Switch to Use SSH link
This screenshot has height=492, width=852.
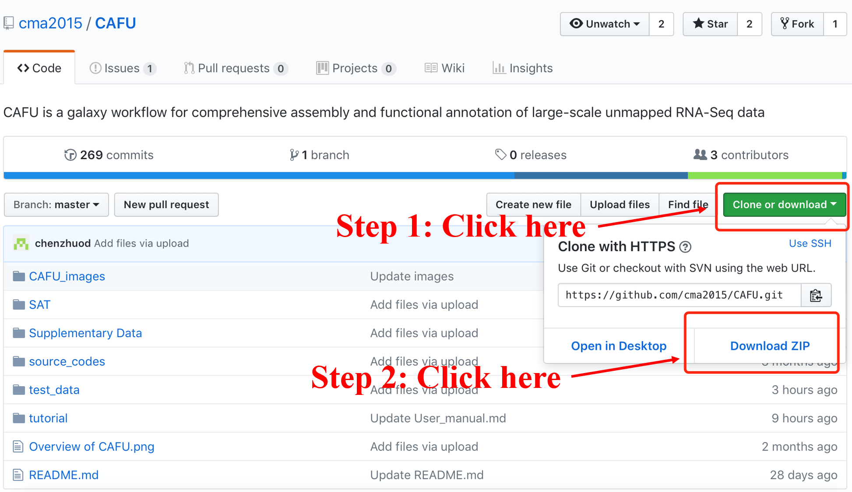coord(810,244)
